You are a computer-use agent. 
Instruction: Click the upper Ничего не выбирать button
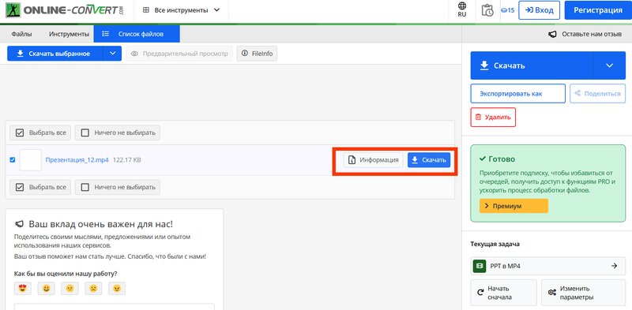pyautogui.click(x=118, y=133)
